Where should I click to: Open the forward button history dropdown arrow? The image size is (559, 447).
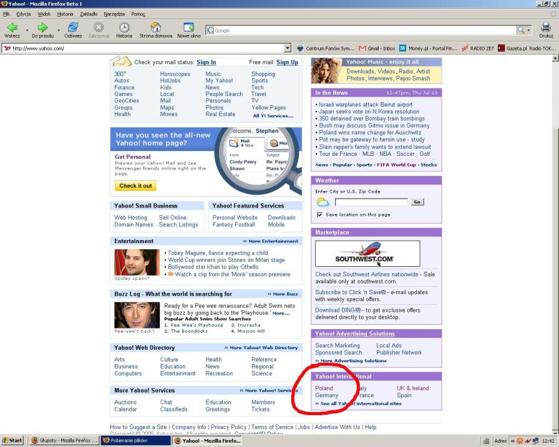[x=59, y=30]
